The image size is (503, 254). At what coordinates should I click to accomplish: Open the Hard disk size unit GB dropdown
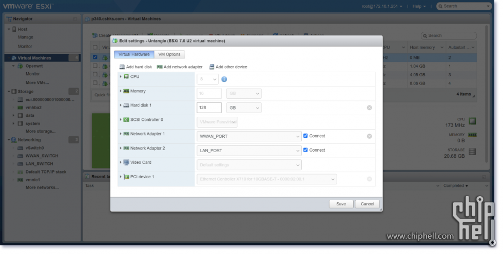click(x=244, y=108)
